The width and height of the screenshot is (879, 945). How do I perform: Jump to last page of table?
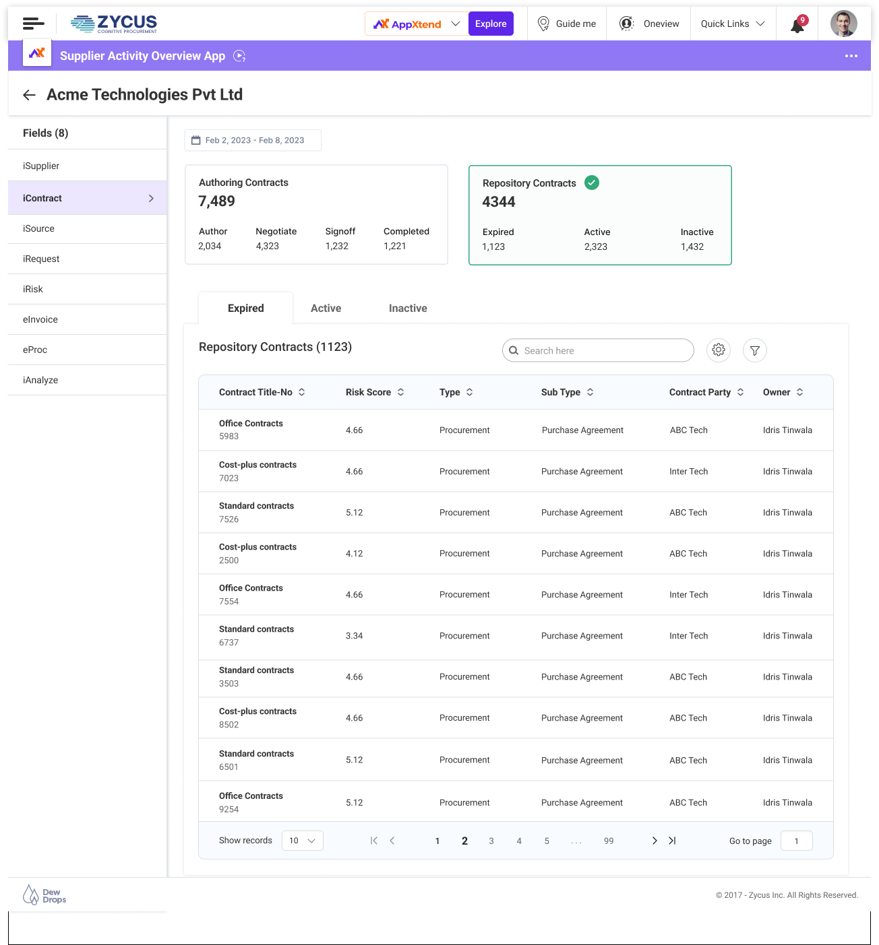(x=672, y=841)
